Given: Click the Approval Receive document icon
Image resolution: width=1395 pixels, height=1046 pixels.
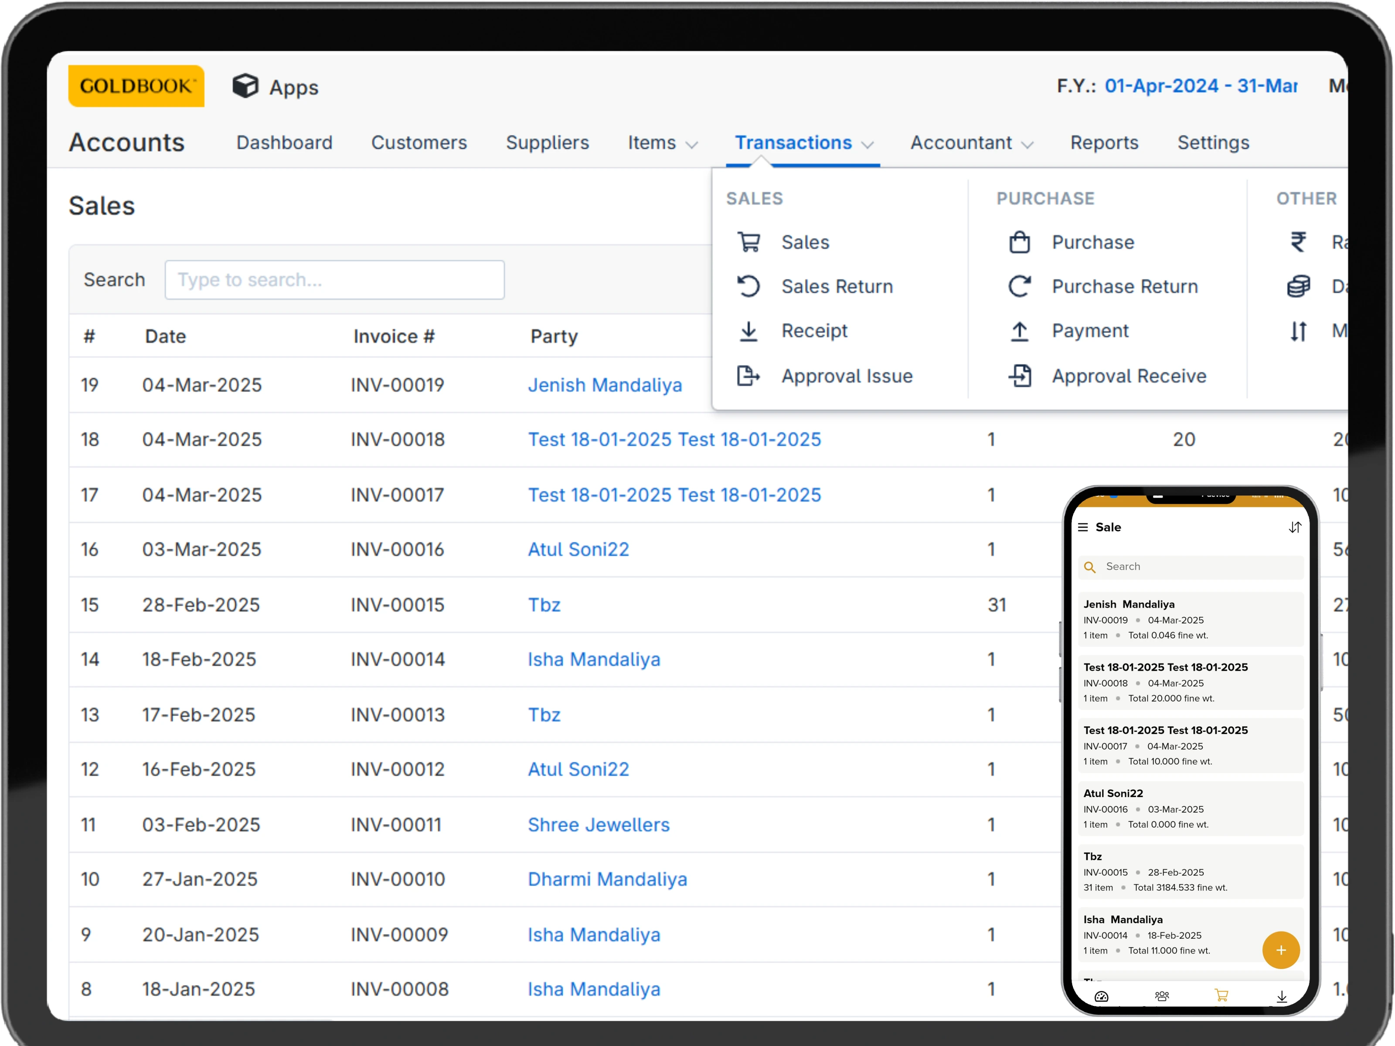Looking at the screenshot, I should tap(1019, 376).
